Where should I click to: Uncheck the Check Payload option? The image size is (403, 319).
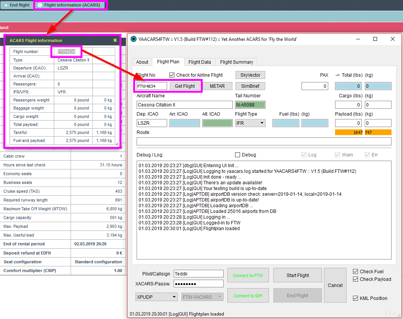(x=355, y=279)
